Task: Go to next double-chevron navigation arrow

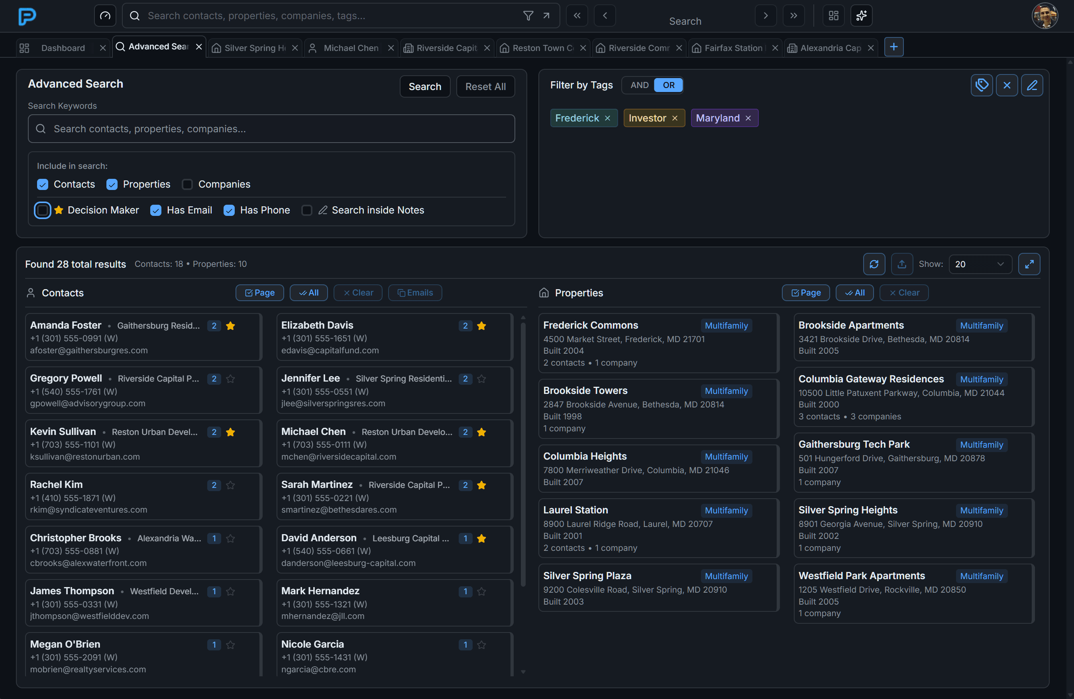Action: (x=793, y=16)
